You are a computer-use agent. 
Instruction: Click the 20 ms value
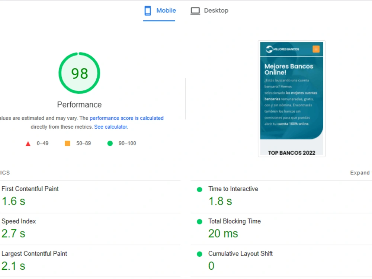[223, 234]
